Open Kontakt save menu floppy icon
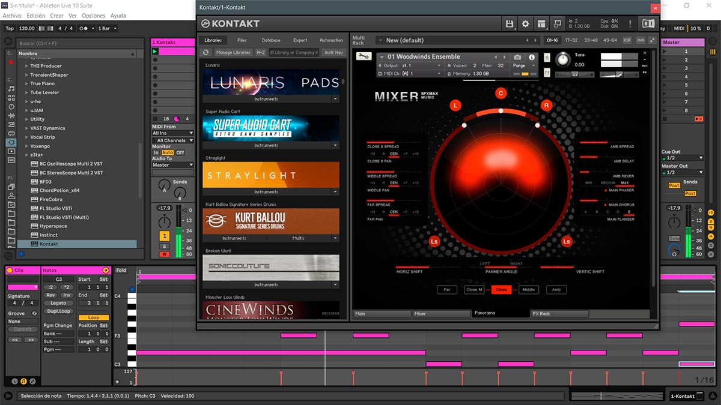The image size is (721, 405). (x=510, y=24)
